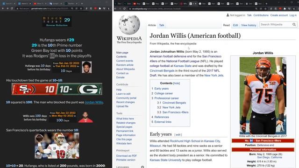Open the Main page sidebar link

(x=122, y=53)
